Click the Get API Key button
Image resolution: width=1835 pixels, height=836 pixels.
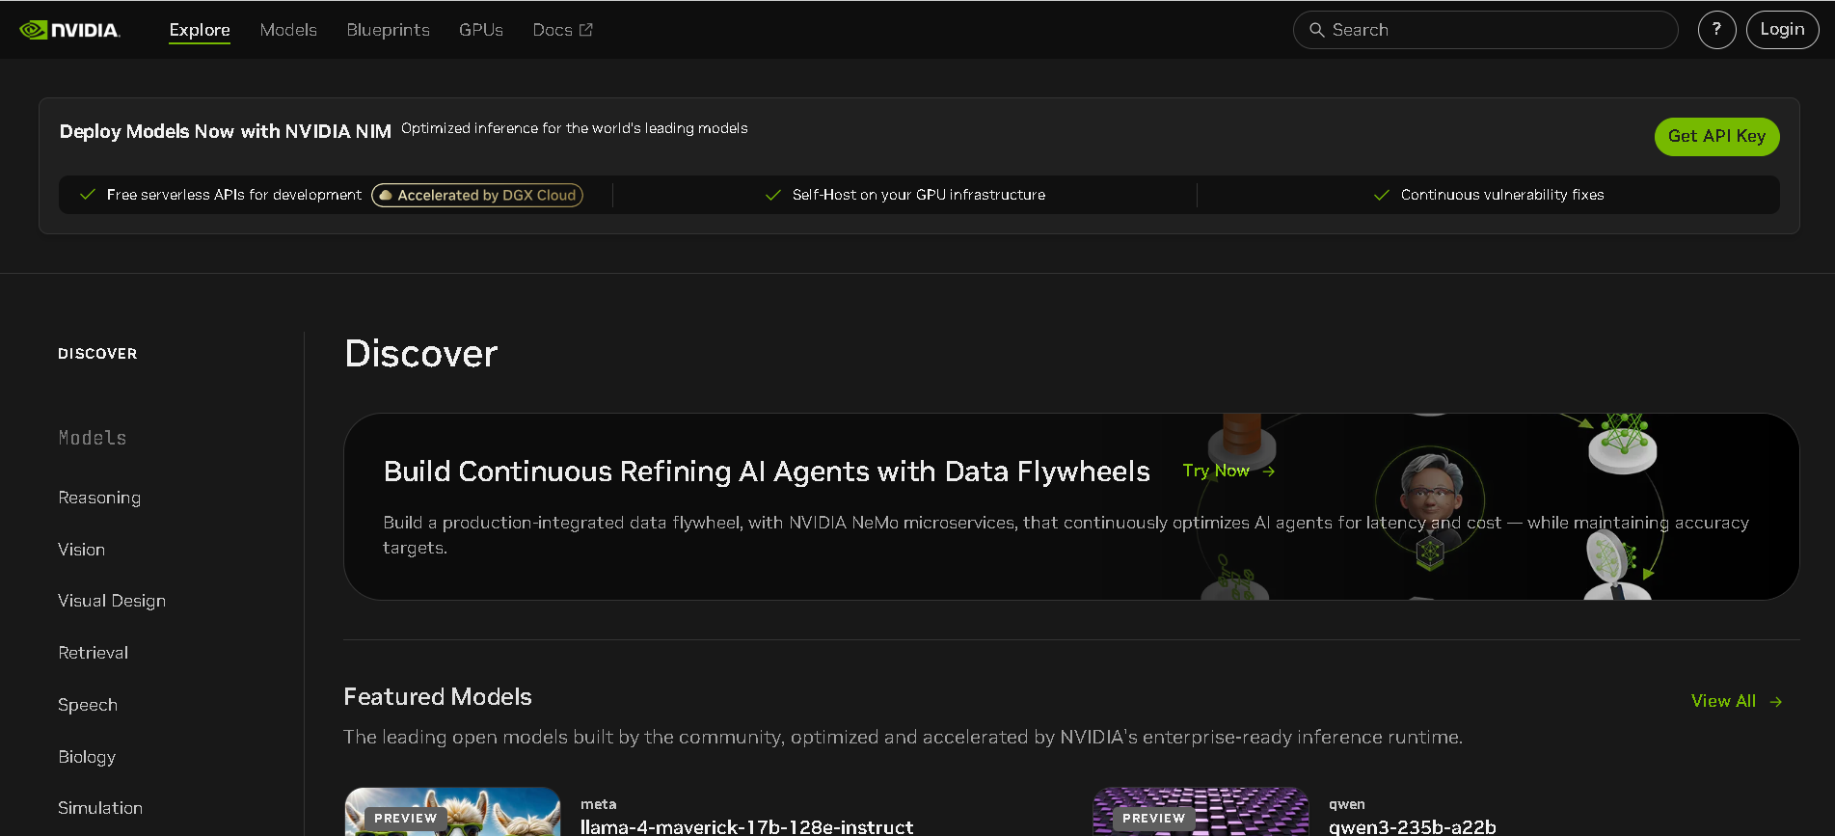[1716, 137]
